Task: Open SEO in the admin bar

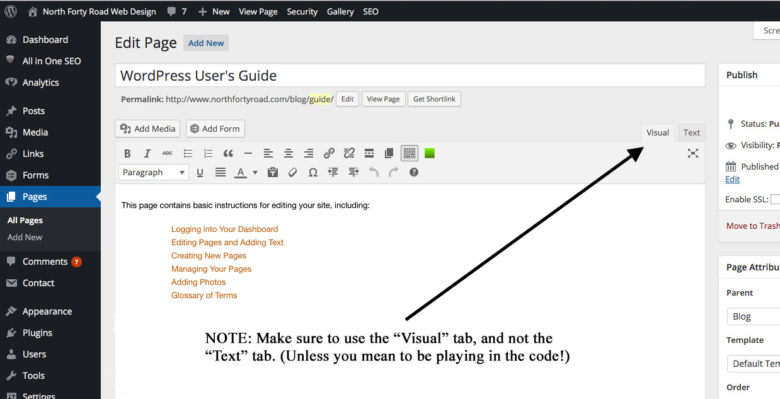Action: coord(371,11)
